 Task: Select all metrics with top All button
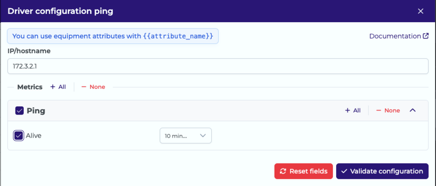(x=58, y=87)
